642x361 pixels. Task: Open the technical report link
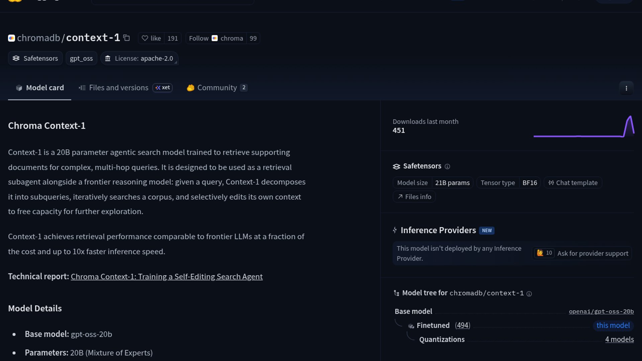click(167, 277)
